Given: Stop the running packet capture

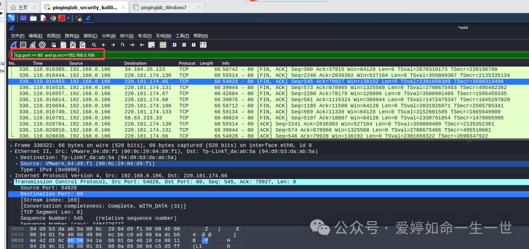Looking at the screenshot, I should (23, 45).
